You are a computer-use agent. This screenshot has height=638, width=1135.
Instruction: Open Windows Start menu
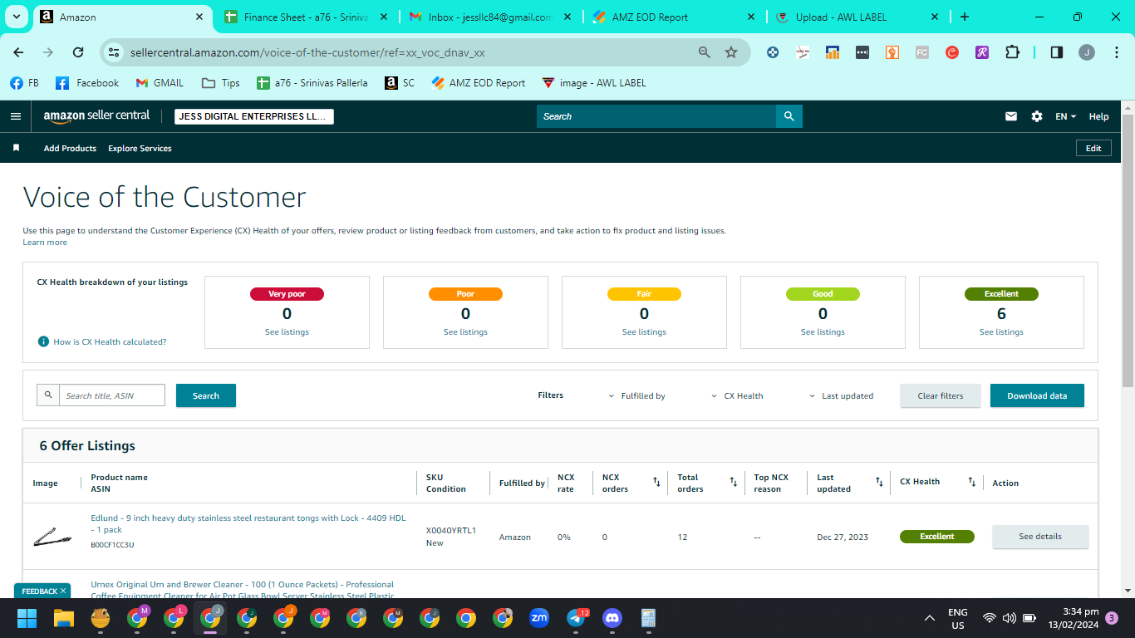coord(27,618)
